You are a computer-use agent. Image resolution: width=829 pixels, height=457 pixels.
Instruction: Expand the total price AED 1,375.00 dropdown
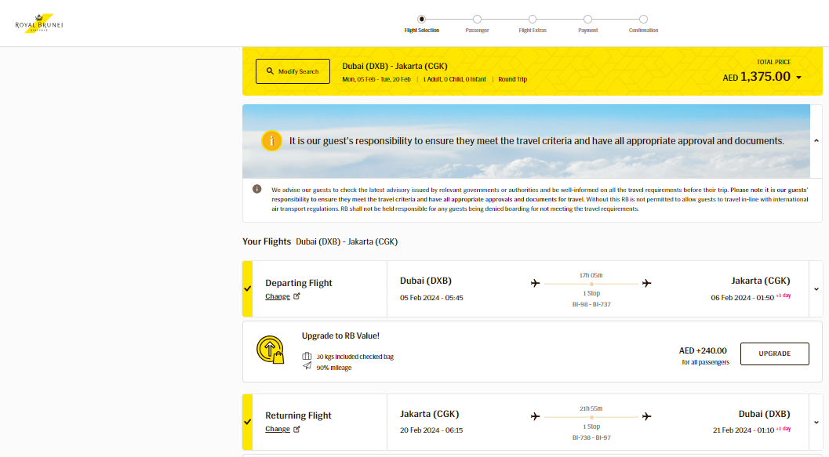pyautogui.click(x=799, y=78)
